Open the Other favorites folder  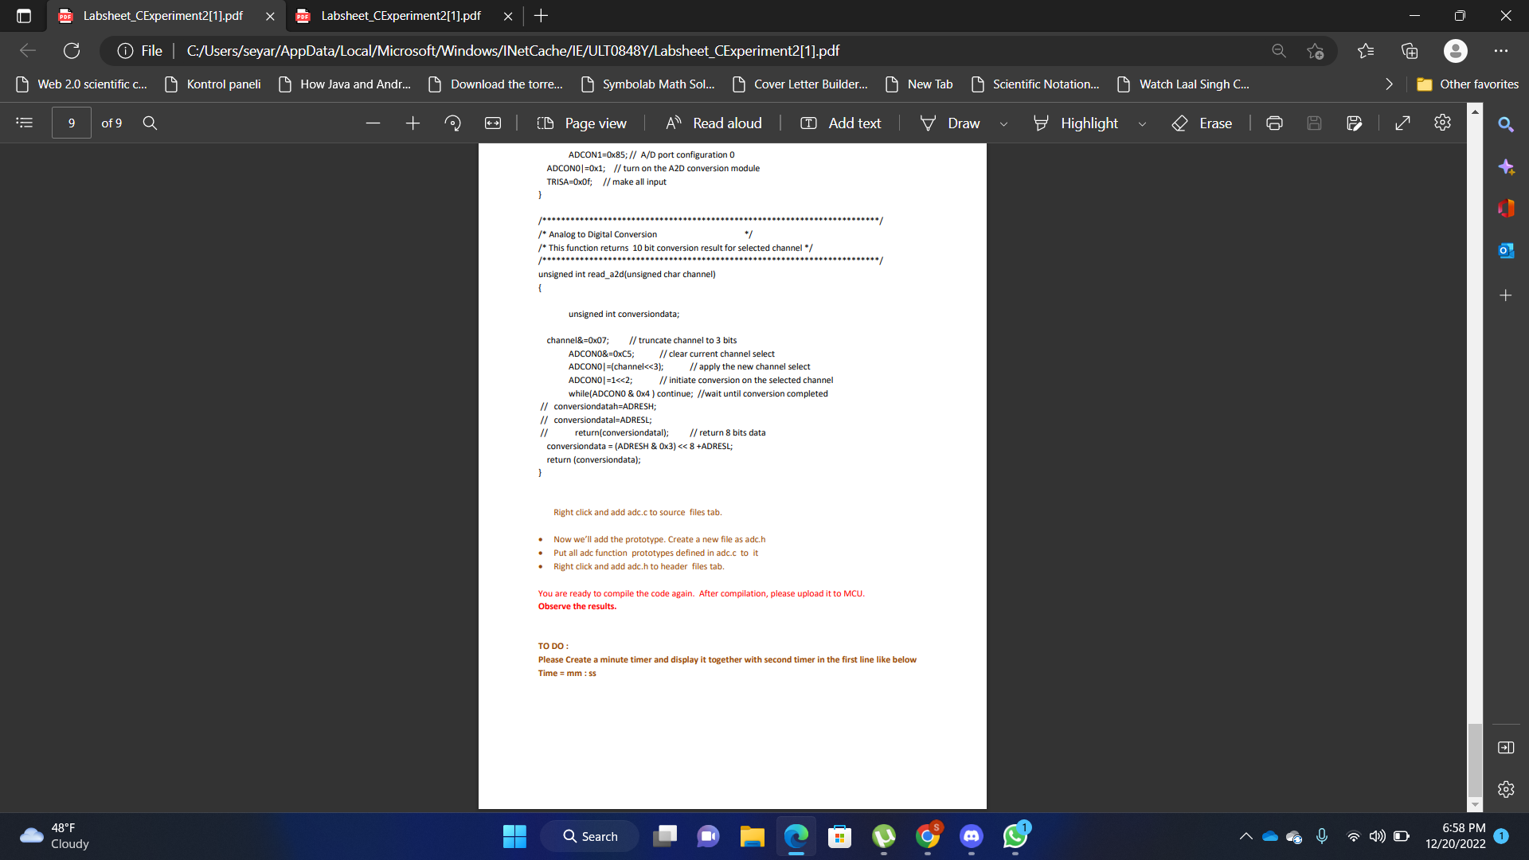coord(1468,84)
